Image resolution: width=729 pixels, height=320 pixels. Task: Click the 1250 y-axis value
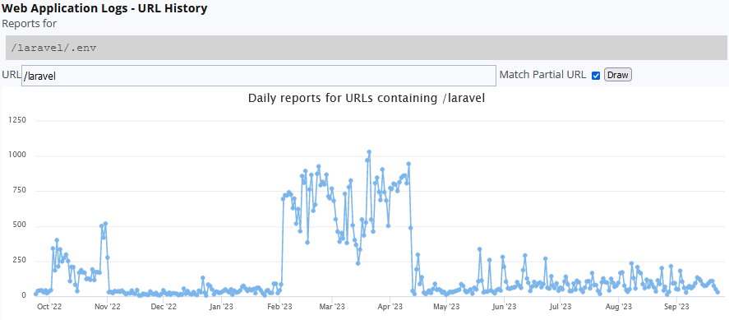click(17, 120)
